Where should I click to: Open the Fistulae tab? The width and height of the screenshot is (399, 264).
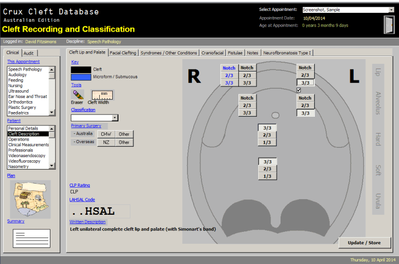tap(235, 53)
